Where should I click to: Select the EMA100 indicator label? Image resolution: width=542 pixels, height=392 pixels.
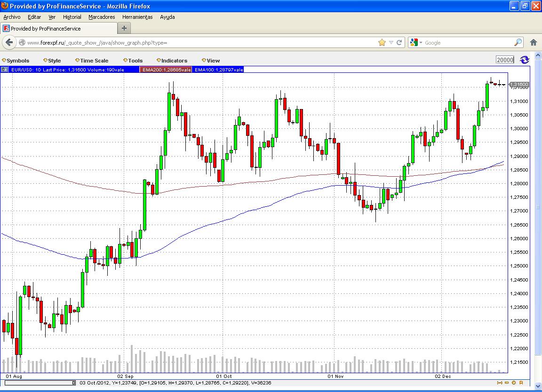pos(218,70)
